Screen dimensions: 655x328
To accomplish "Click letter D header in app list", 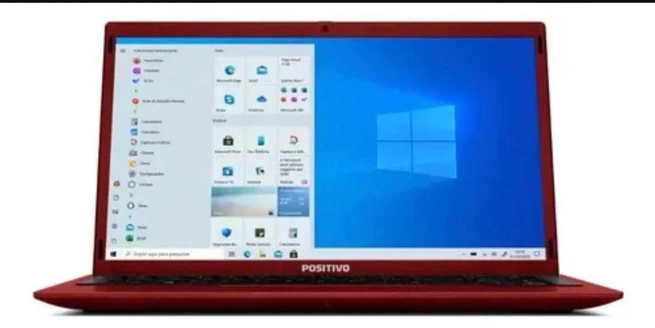I will 132,194.
